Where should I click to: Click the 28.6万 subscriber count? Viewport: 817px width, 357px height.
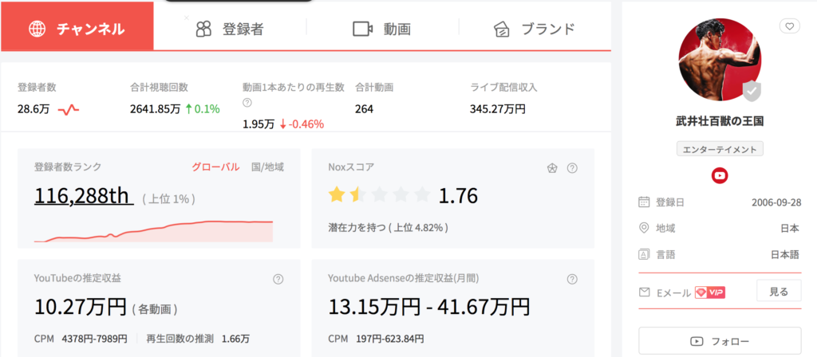click(x=34, y=110)
